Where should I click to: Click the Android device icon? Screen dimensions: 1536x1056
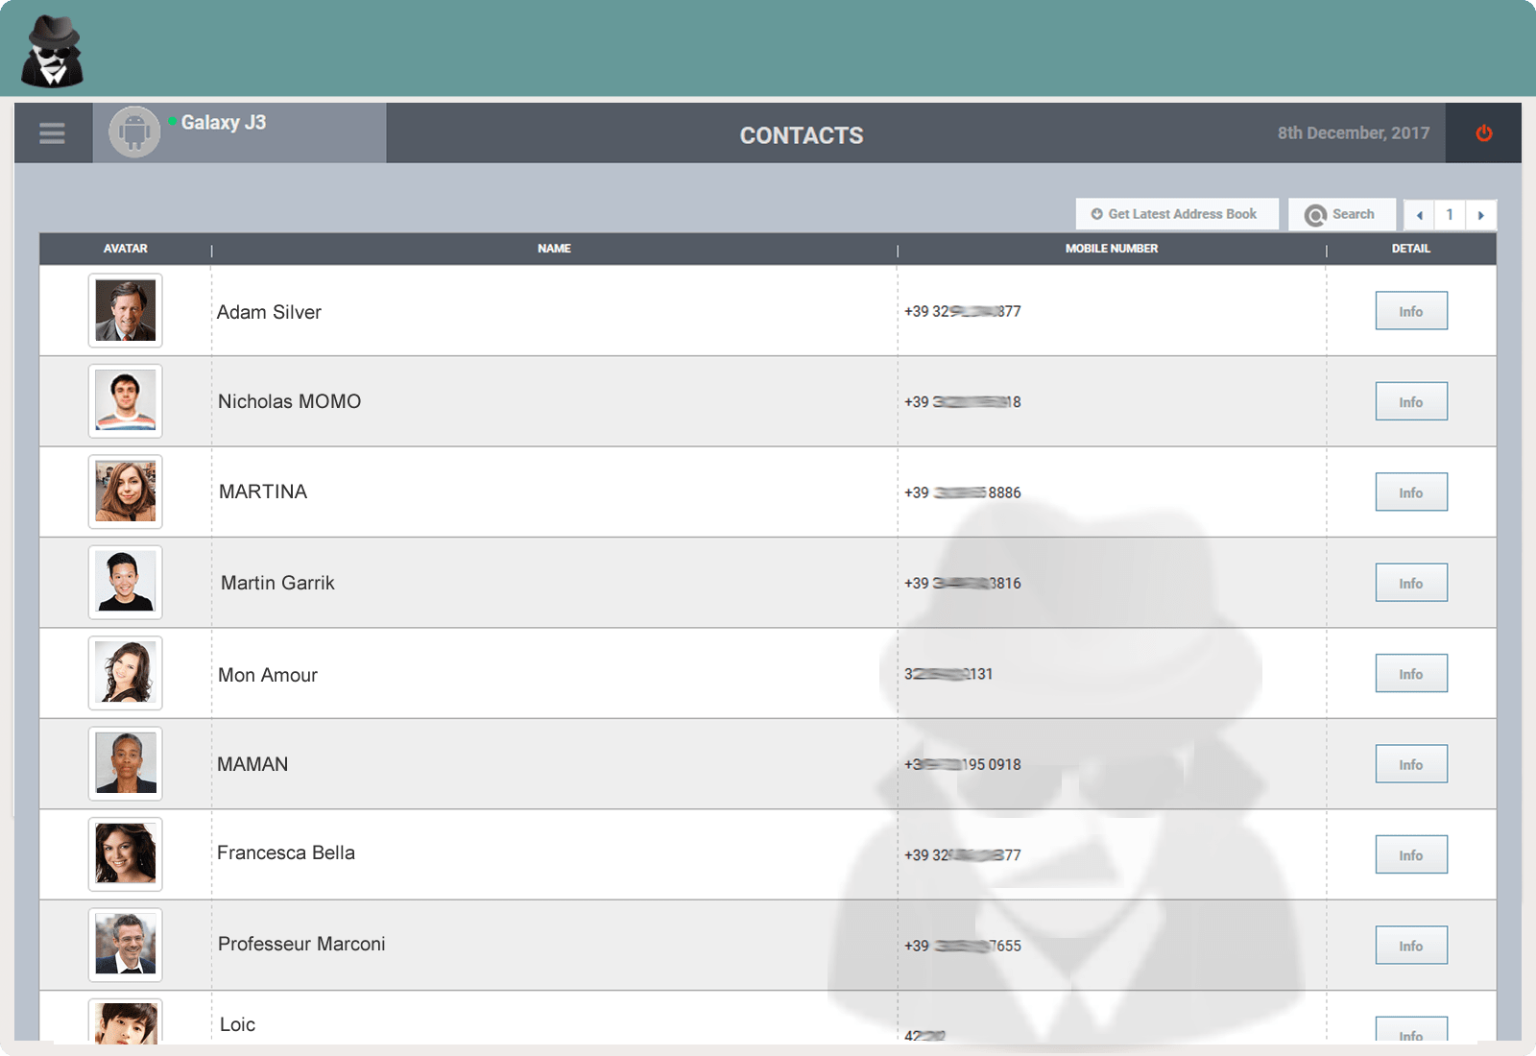[134, 132]
